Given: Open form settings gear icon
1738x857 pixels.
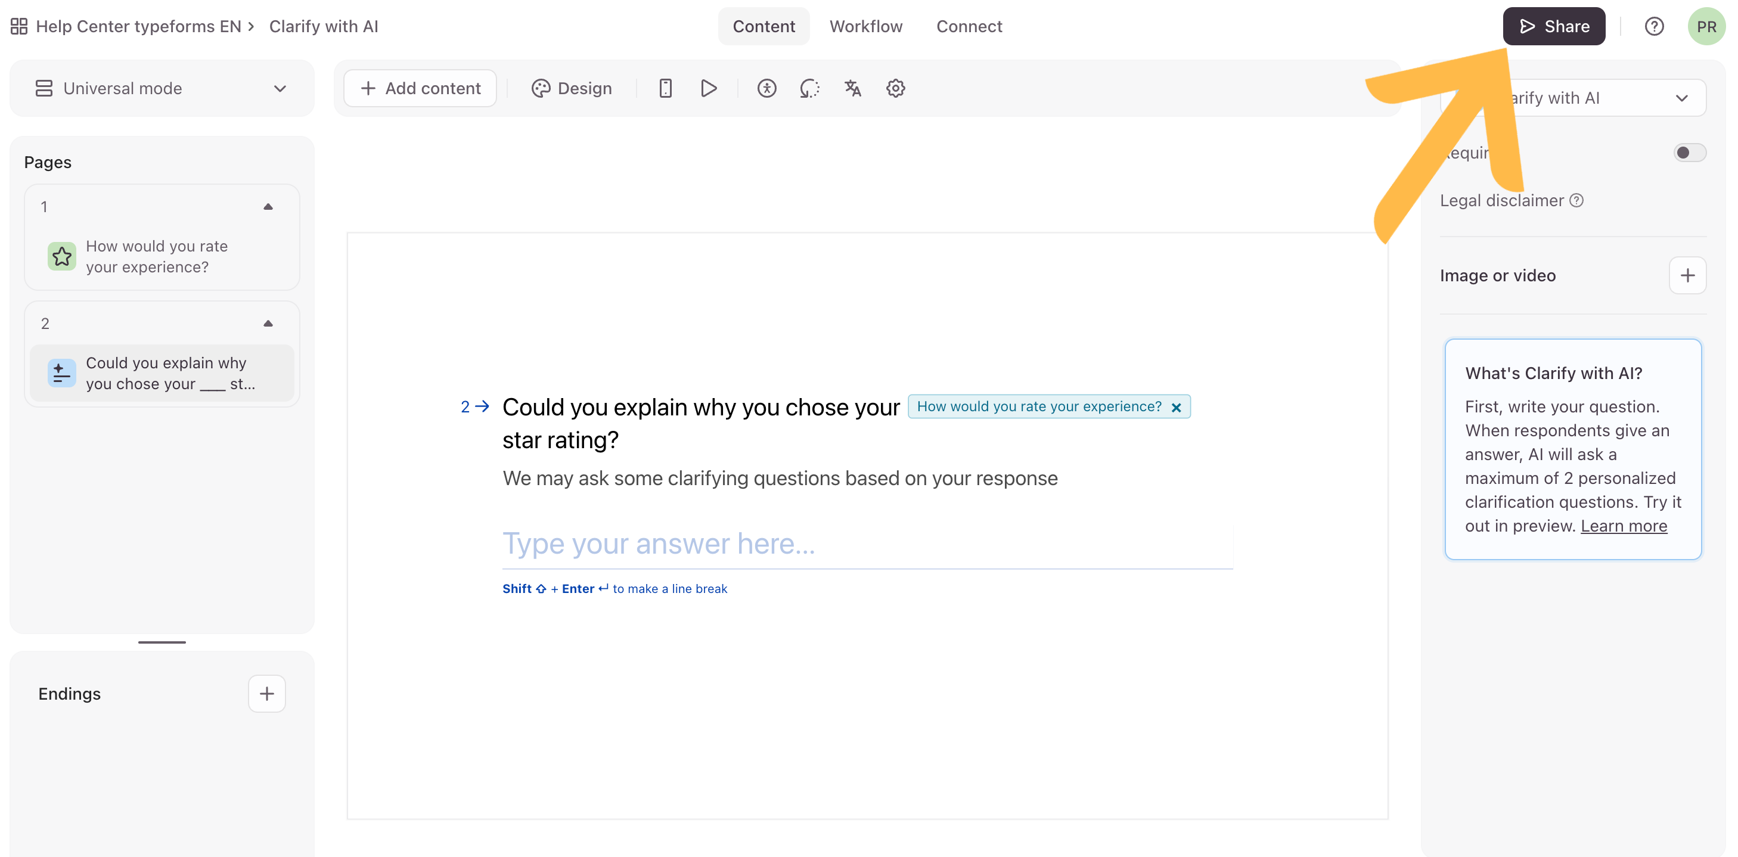Looking at the screenshot, I should coord(895,88).
